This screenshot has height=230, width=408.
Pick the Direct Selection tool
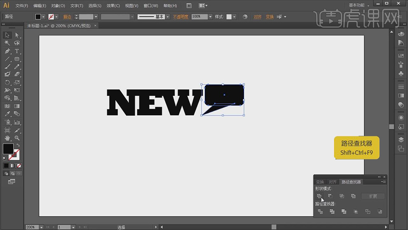click(x=17, y=35)
